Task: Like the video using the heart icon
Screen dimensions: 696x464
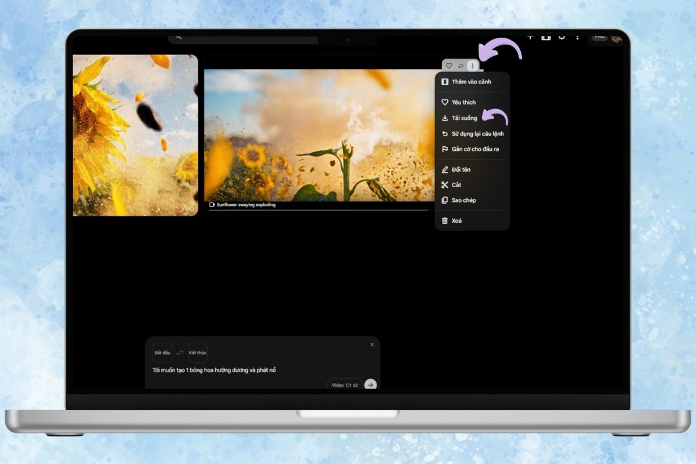Action: [x=448, y=66]
